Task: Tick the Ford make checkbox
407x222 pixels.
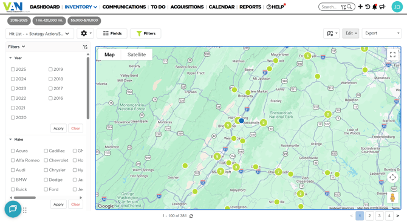Action: pos(46,189)
